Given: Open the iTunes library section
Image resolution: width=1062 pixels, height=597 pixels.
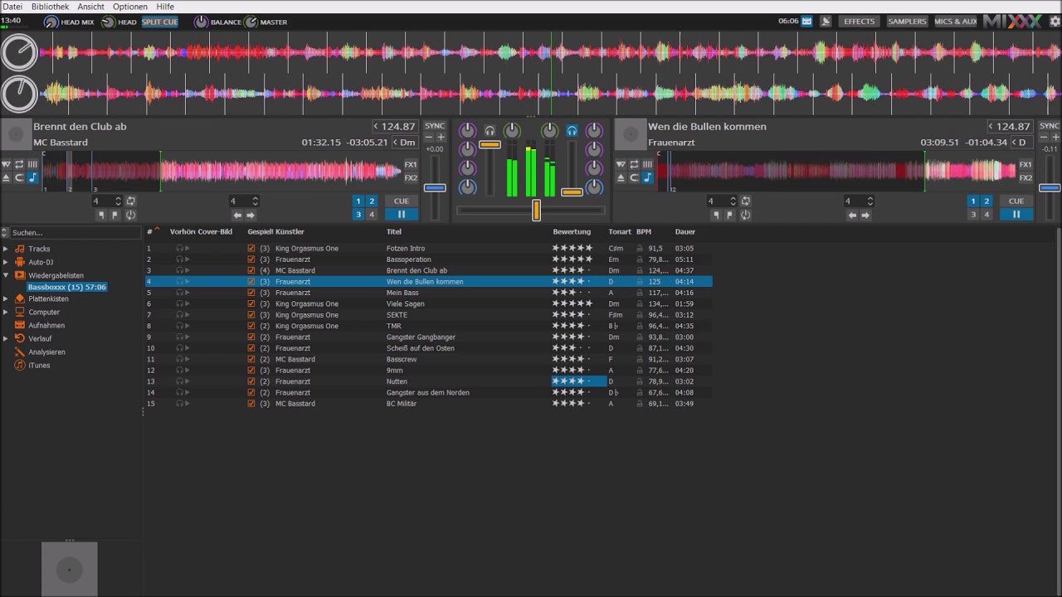Looking at the screenshot, I should pos(39,365).
